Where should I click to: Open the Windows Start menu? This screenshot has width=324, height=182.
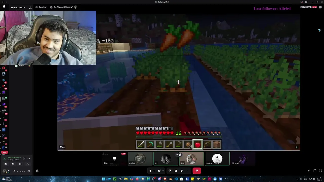pyautogui.click(x=104, y=179)
